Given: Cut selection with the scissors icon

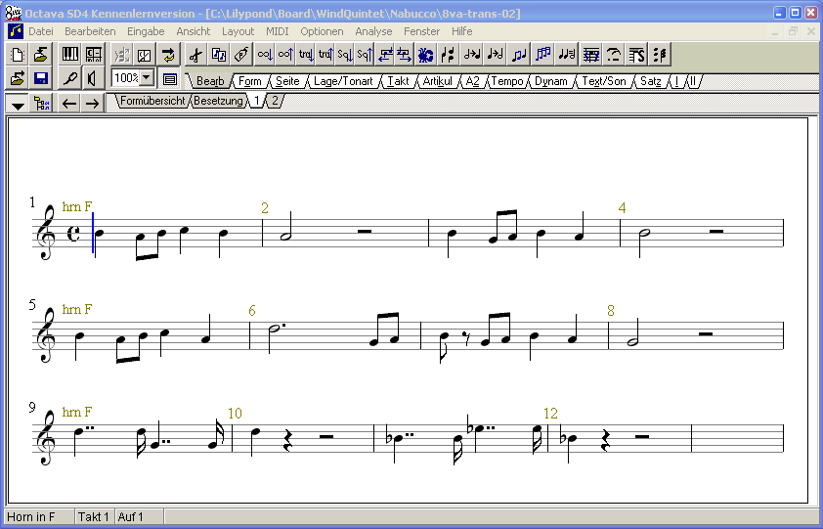Looking at the screenshot, I should (195, 55).
